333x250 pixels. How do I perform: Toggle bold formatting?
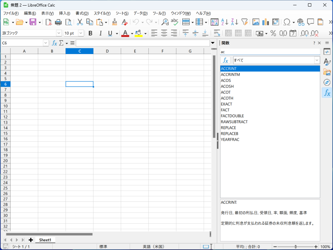[x=90, y=33]
